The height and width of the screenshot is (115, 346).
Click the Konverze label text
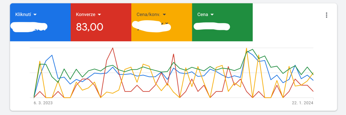pos(86,14)
